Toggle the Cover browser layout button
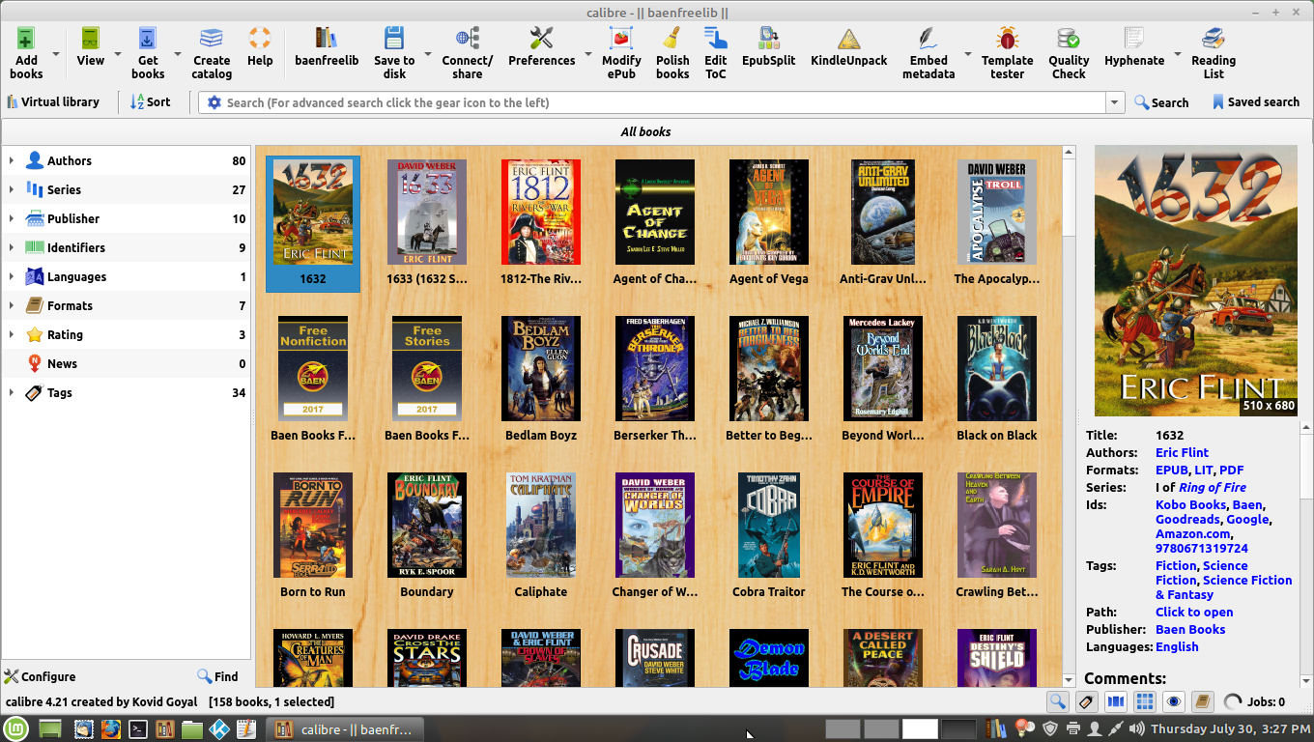The width and height of the screenshot is (1314, 742). pos(1116,702)
